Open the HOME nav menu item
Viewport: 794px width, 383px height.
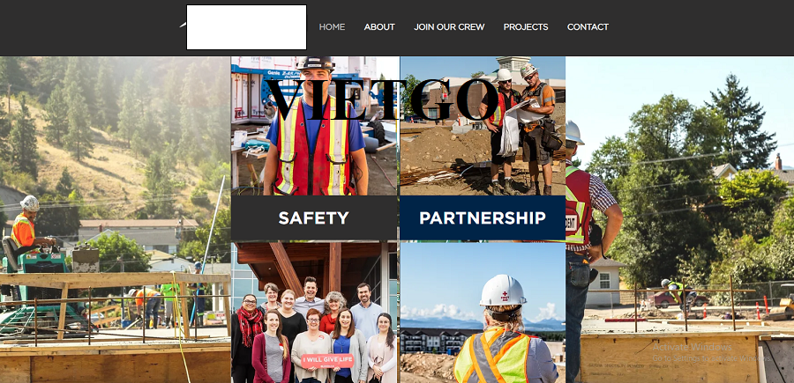tap(332, 26)
